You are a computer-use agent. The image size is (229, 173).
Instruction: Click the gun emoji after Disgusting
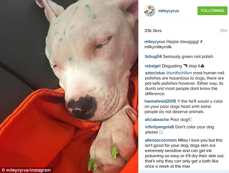point(185,66)
